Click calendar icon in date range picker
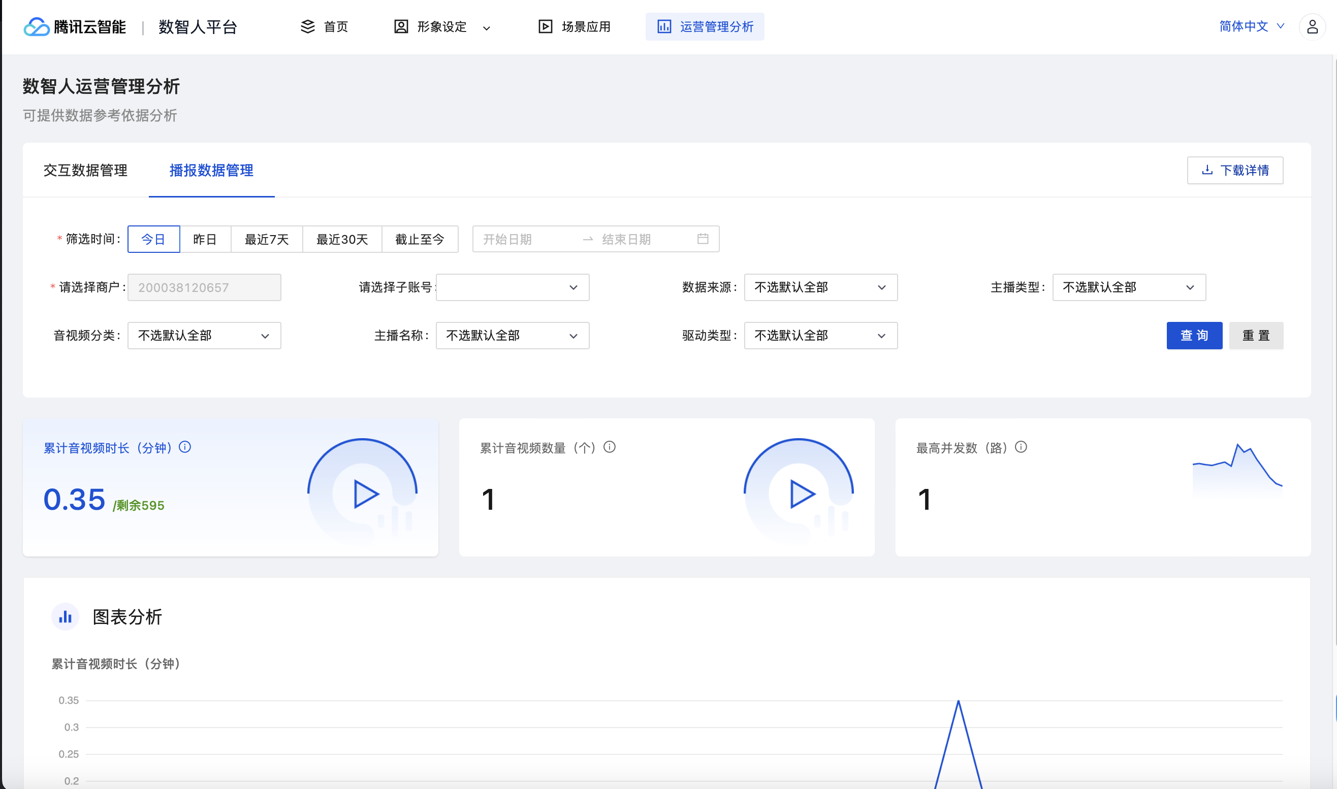The height and width of the screenshot is (789, 1337). tap(703, 239)
